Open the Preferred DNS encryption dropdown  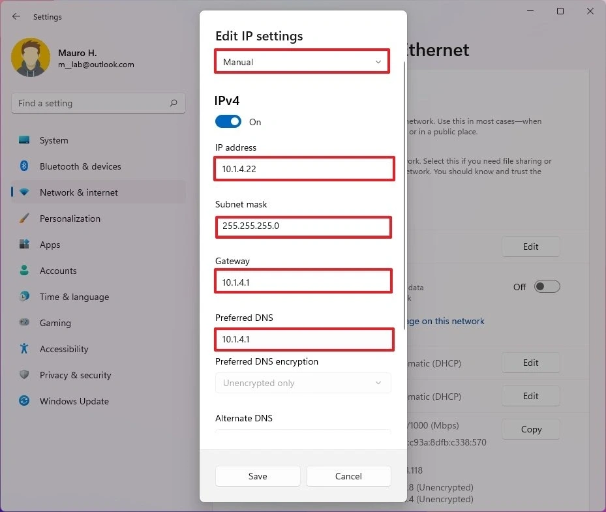point(302,383)
